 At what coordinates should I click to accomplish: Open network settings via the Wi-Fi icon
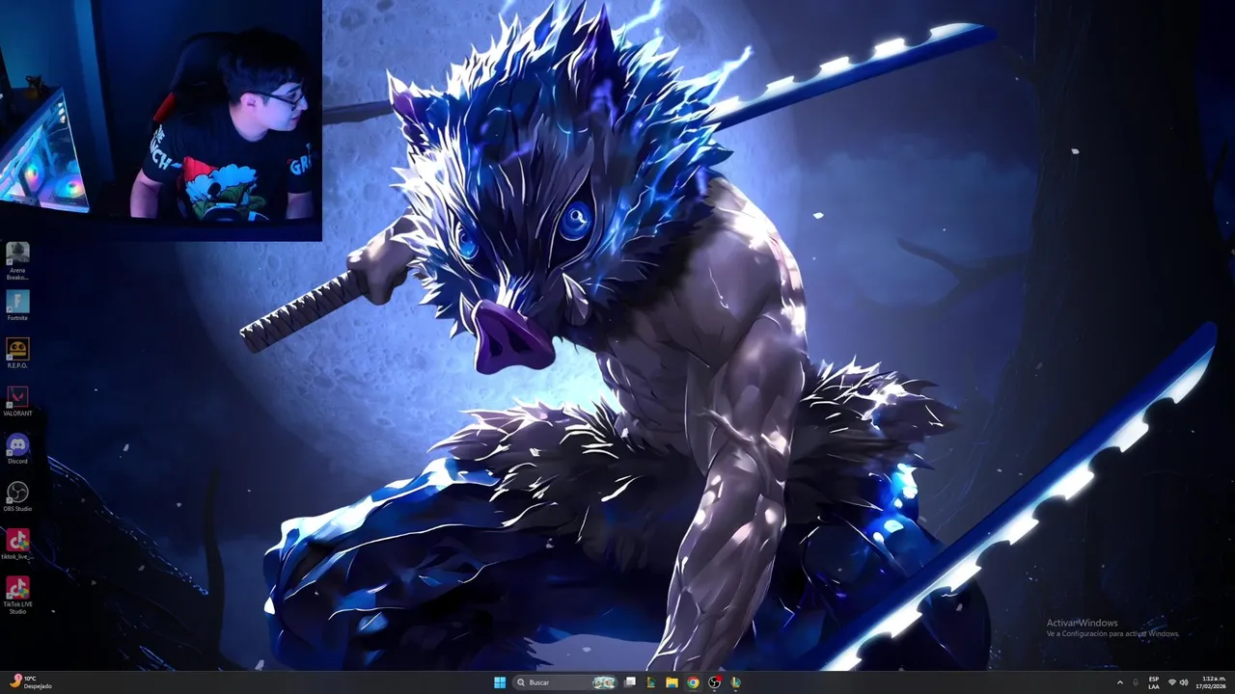click(1172, 682)
